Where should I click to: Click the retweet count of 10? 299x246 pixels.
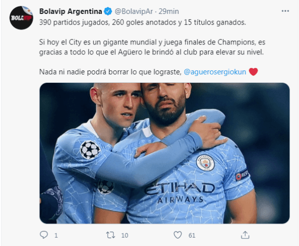coord(125,236)
